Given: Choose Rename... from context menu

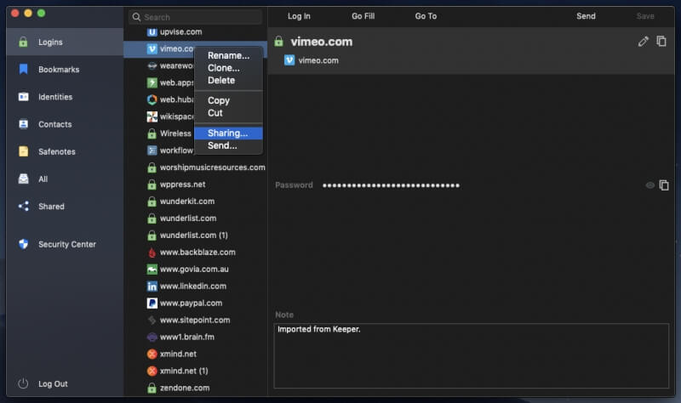Looking at the screenshot, I should 228,55.
